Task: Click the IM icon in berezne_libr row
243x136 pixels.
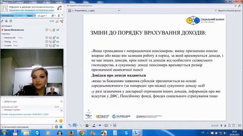Action: (x=47, y=38)
